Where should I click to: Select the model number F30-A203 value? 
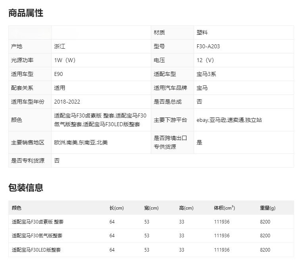coord(208,46)
